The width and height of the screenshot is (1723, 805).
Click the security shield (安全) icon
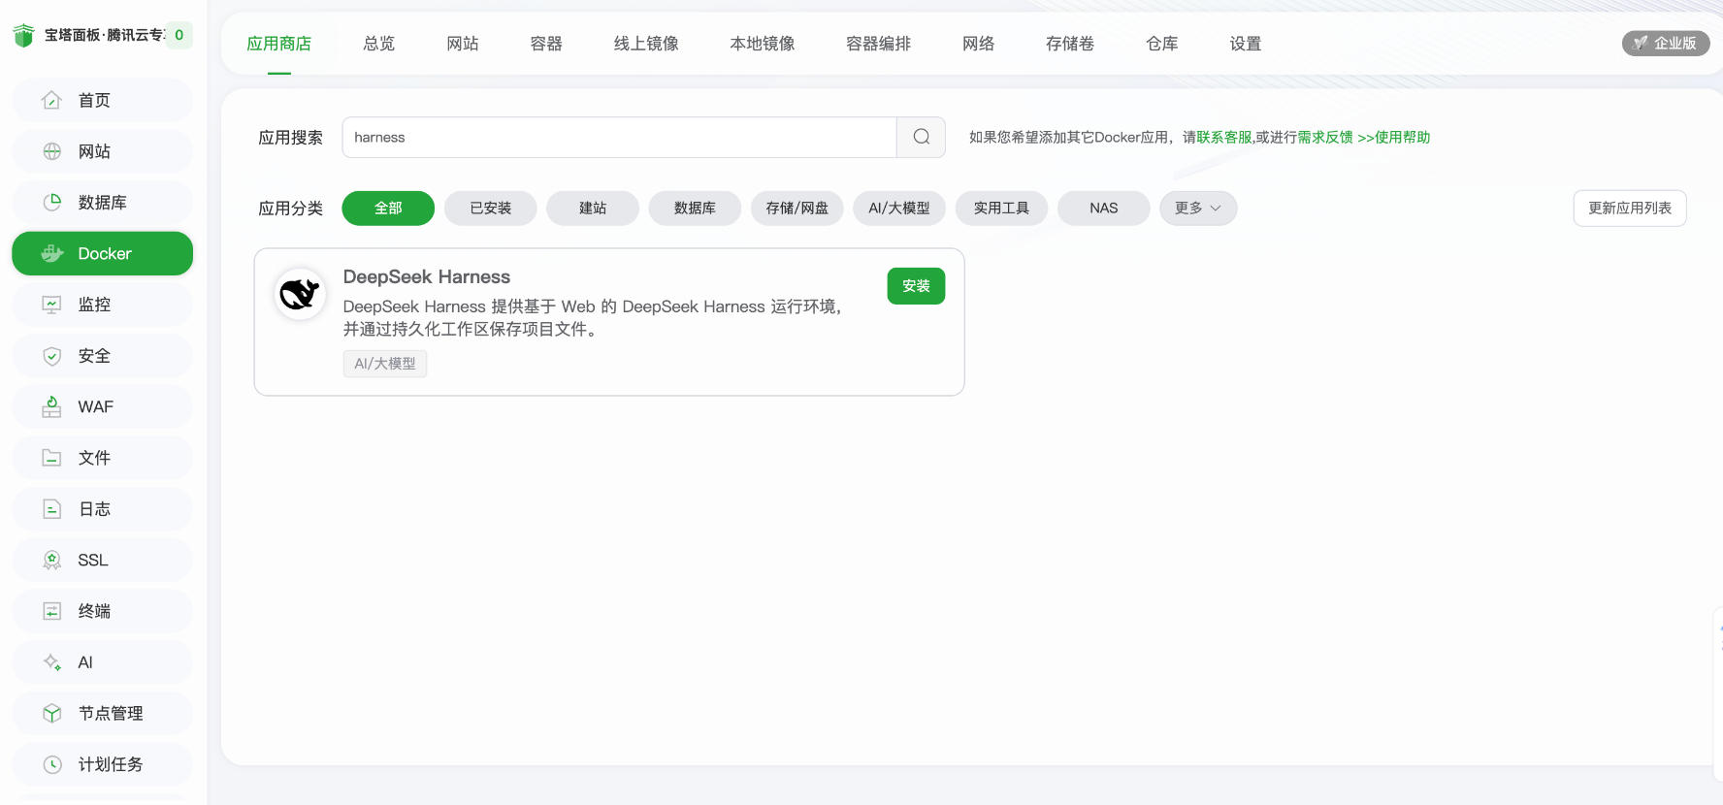coord(52,356)
